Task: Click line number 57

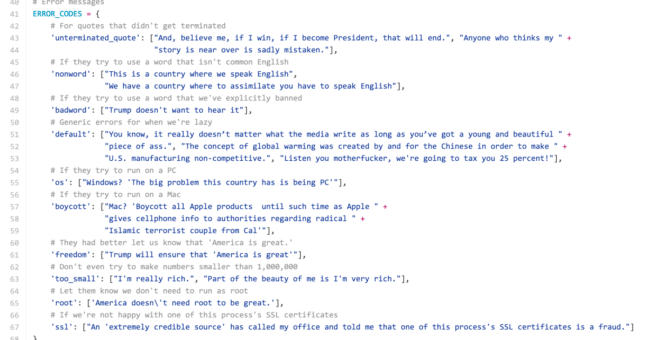Action: coord(15,207)
